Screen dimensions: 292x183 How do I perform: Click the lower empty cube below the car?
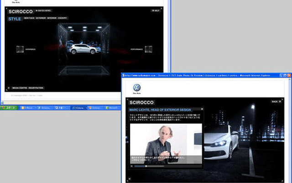click(84, 70)
